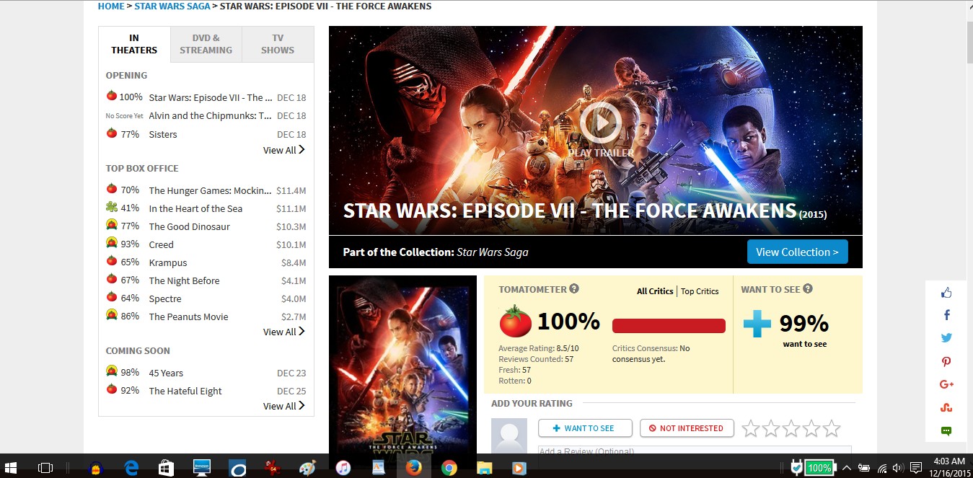Switch to TV Shows tab
The image size is (973, 478).
coord(278,44)
